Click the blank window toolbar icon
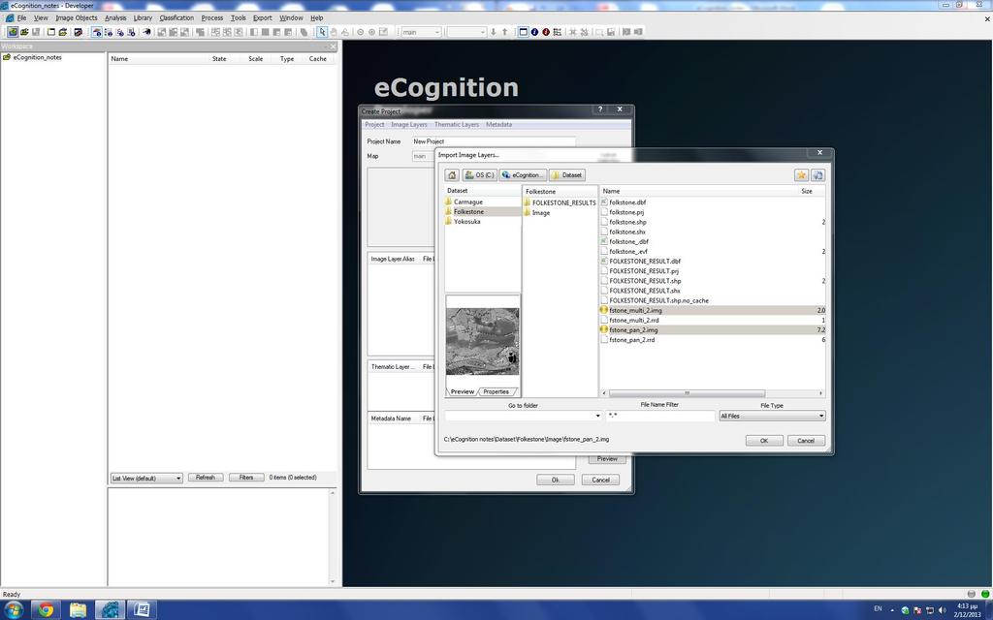 click(51, 32)
